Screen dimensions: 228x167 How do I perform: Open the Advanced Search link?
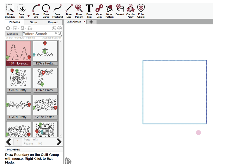[x=51, y=38]
